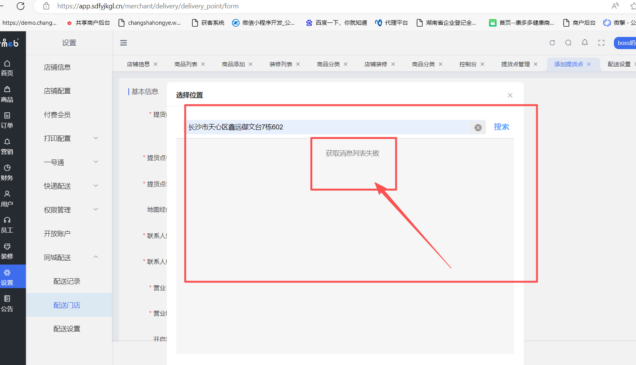
Task: Go to 商品 section in left sidebar
Action: point(7,94)
